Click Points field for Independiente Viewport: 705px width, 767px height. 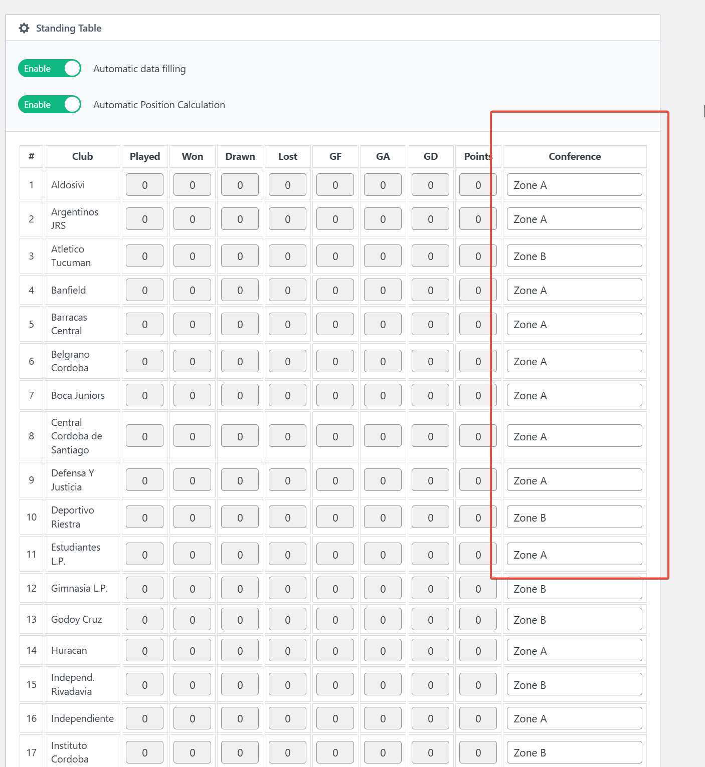pyautogui.click(x=478, y=718)
